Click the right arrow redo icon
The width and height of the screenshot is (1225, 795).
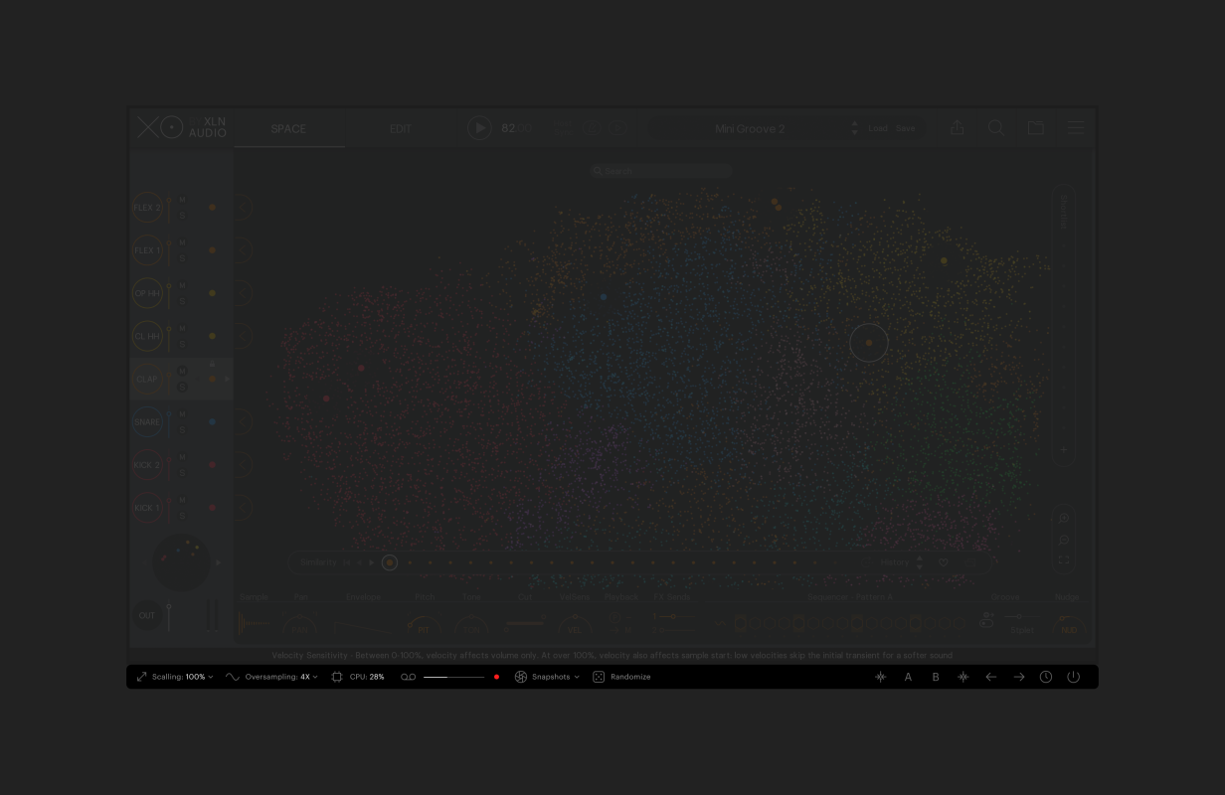pos(1018,677)
